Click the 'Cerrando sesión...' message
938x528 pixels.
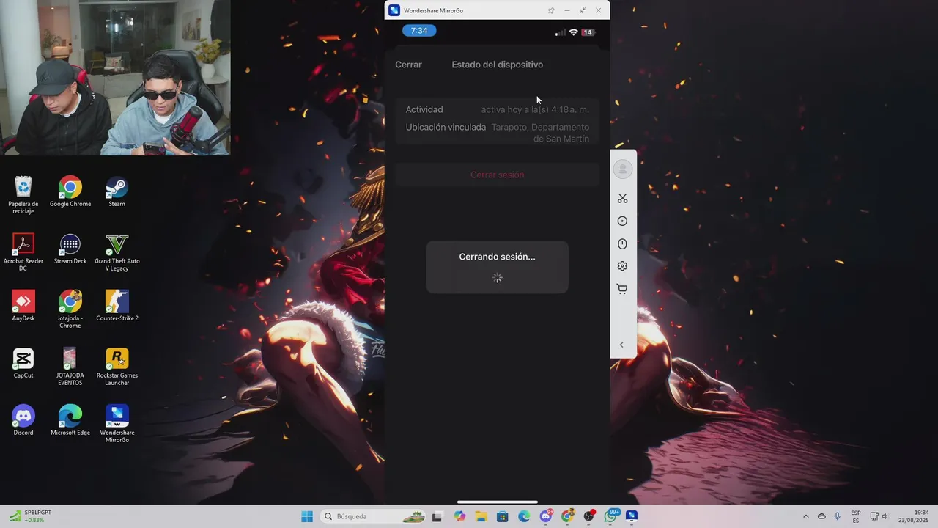coord(497,257)
